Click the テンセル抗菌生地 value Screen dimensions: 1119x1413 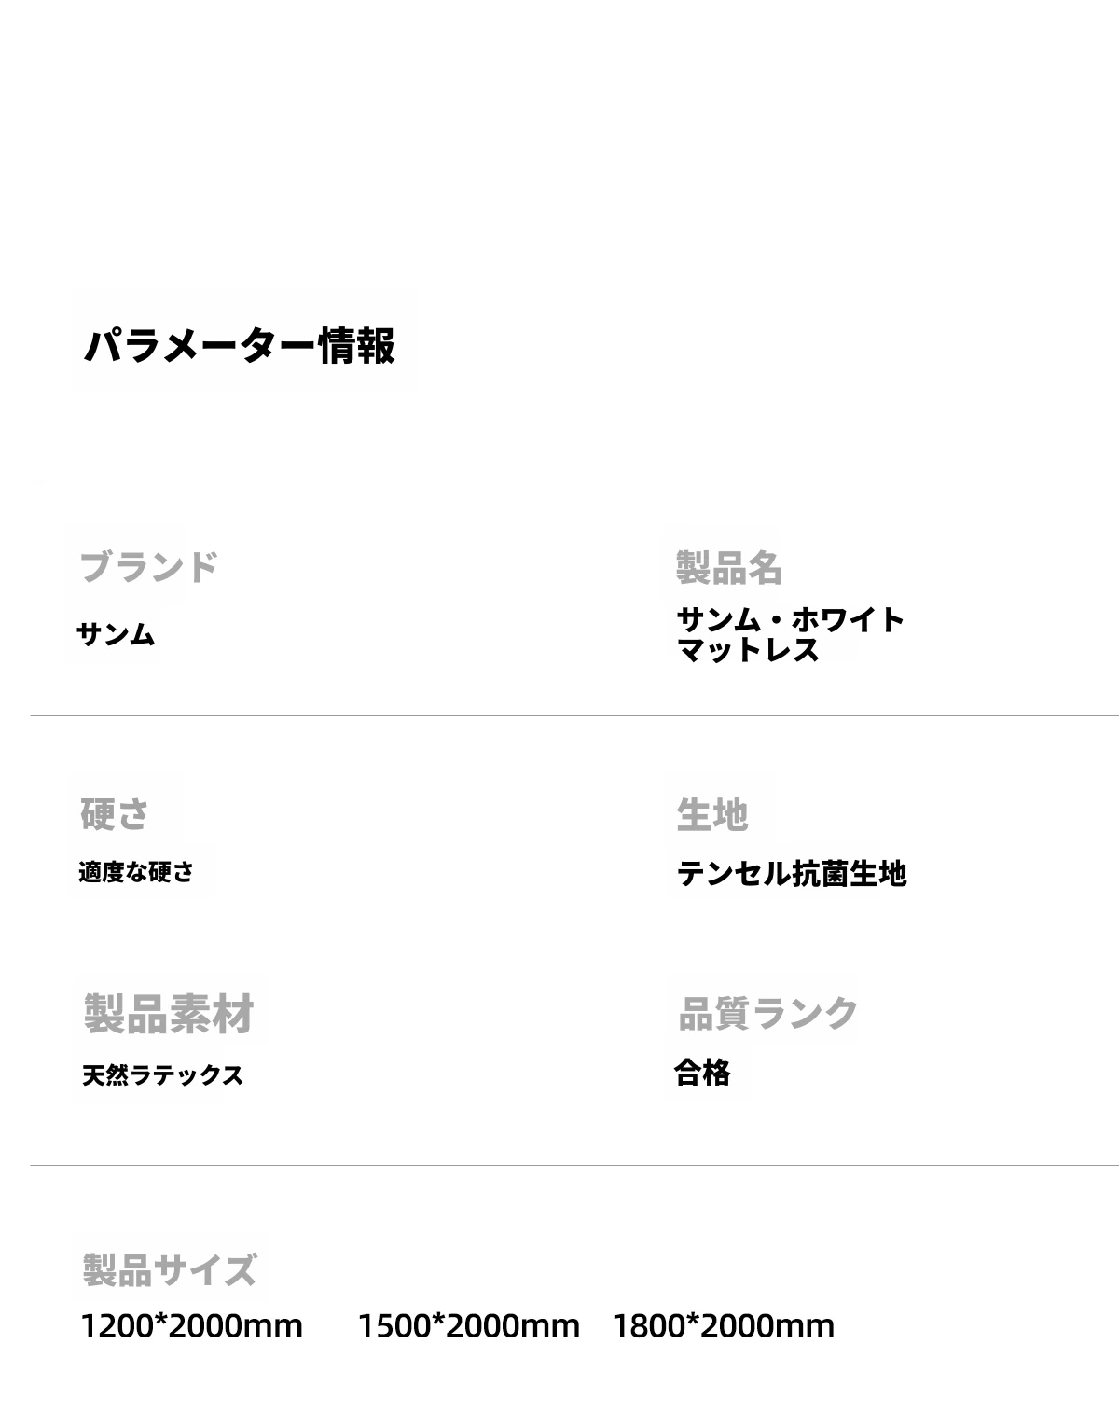pyautogui.click(x=792, y=873)
